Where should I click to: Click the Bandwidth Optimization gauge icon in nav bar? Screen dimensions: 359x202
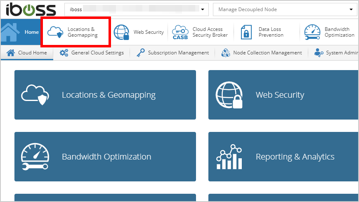(x=312, y=32)
